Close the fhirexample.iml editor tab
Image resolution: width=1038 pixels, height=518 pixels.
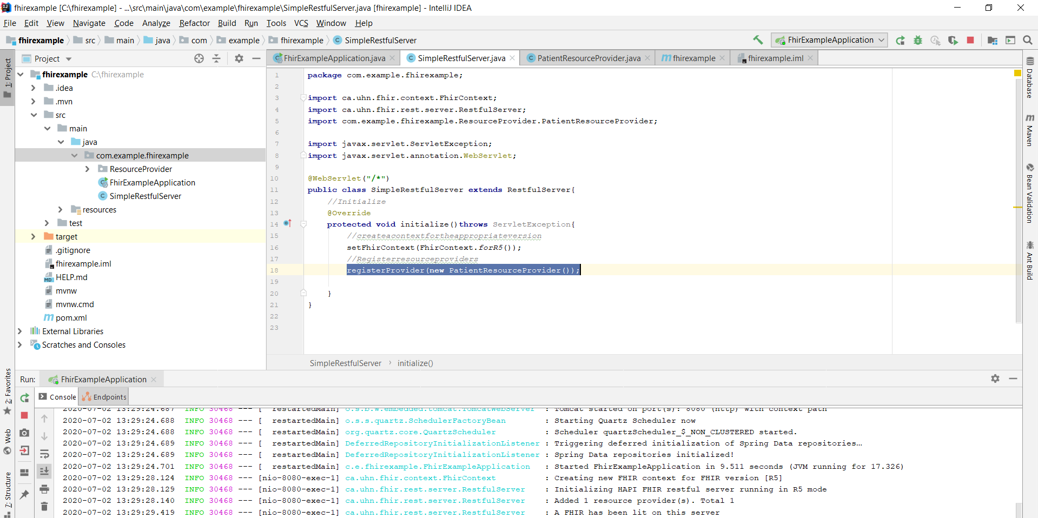click(x=810, y=58)
